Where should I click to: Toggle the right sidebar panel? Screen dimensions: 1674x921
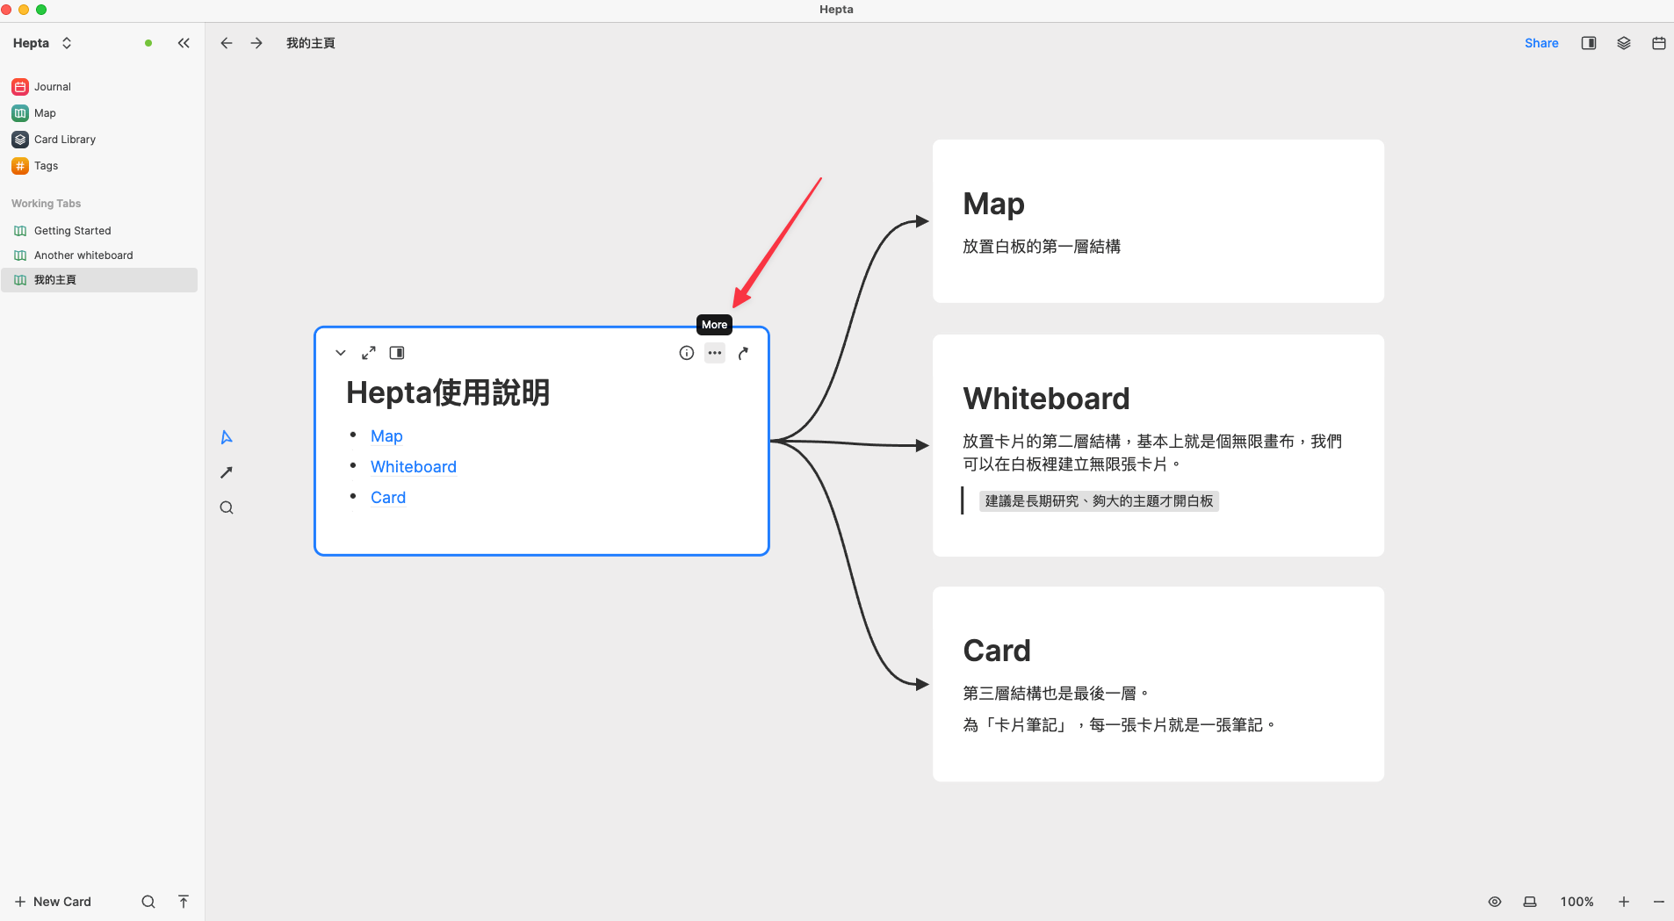(x=1589, y=43)
